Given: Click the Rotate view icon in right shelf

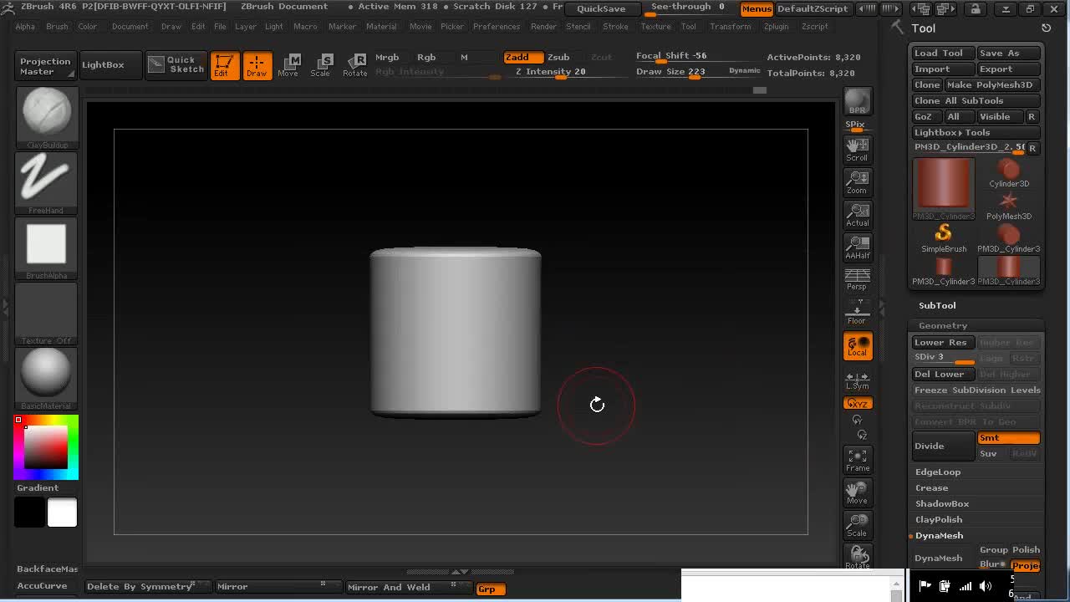Looking at the screenshot, I should (857, 558).
